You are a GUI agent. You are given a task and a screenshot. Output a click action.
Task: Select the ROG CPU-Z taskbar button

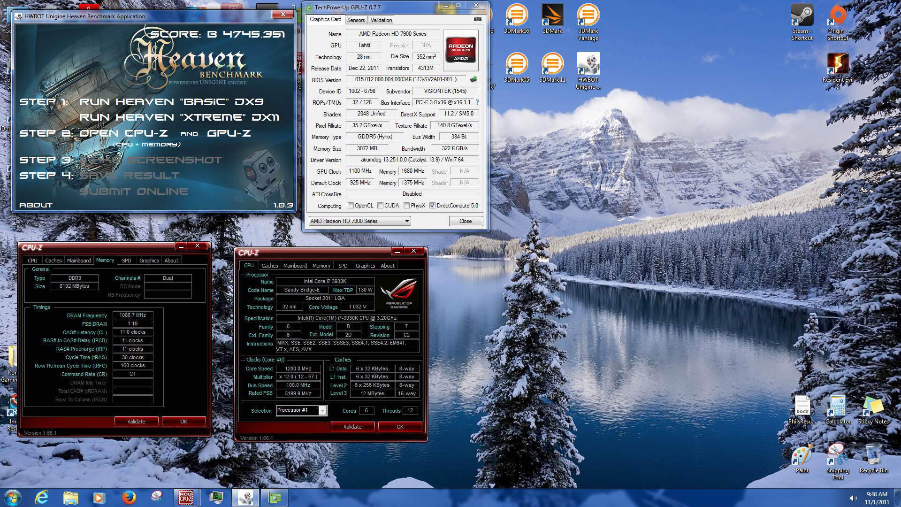(186, 498)
